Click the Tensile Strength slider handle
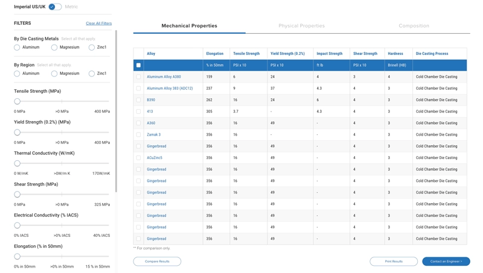 (17, 101)
